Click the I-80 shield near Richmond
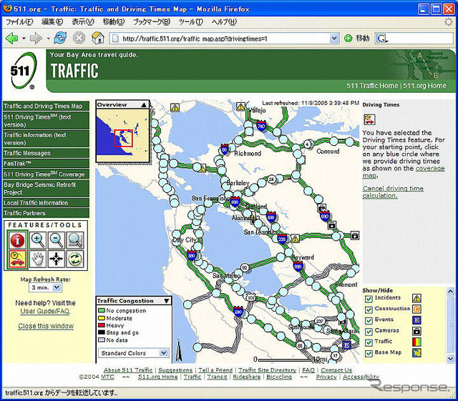Viewport: 458px width, 401px height. click(224, 149)
